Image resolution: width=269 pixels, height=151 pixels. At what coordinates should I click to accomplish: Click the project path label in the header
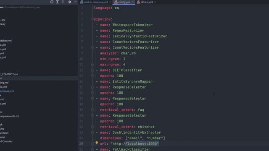click(22, 7)
